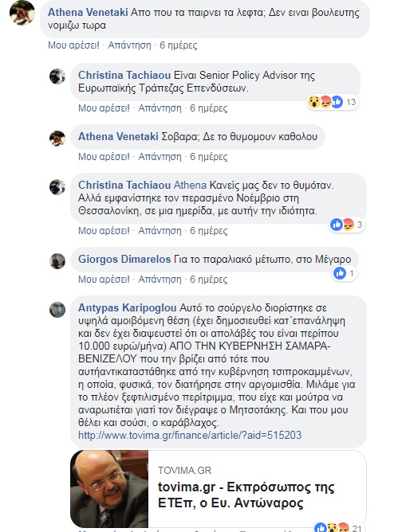Click Christina Tachiaou's avatar on Senior Policy Advisor reply
398x532 pixels.
57,76
